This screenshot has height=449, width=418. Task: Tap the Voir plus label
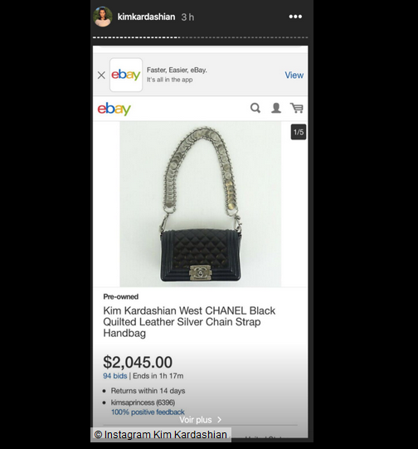click(x=196, y=420)
